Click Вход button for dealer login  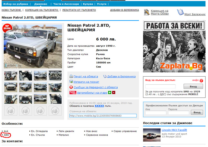pos(197,112)
